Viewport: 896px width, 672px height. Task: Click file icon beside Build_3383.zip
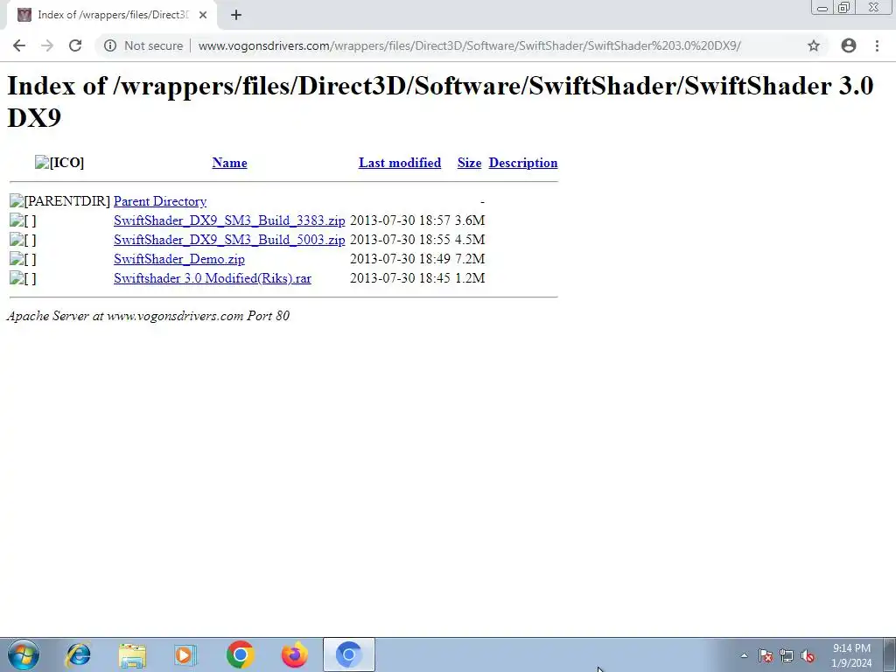coord(23,220)
